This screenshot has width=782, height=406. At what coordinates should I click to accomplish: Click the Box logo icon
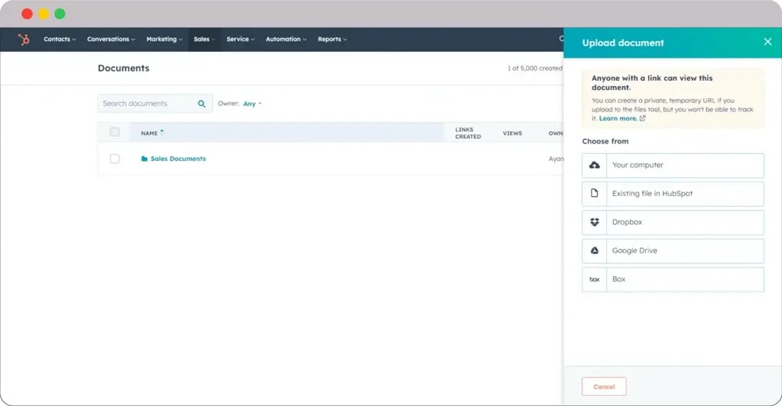point(595,279)
